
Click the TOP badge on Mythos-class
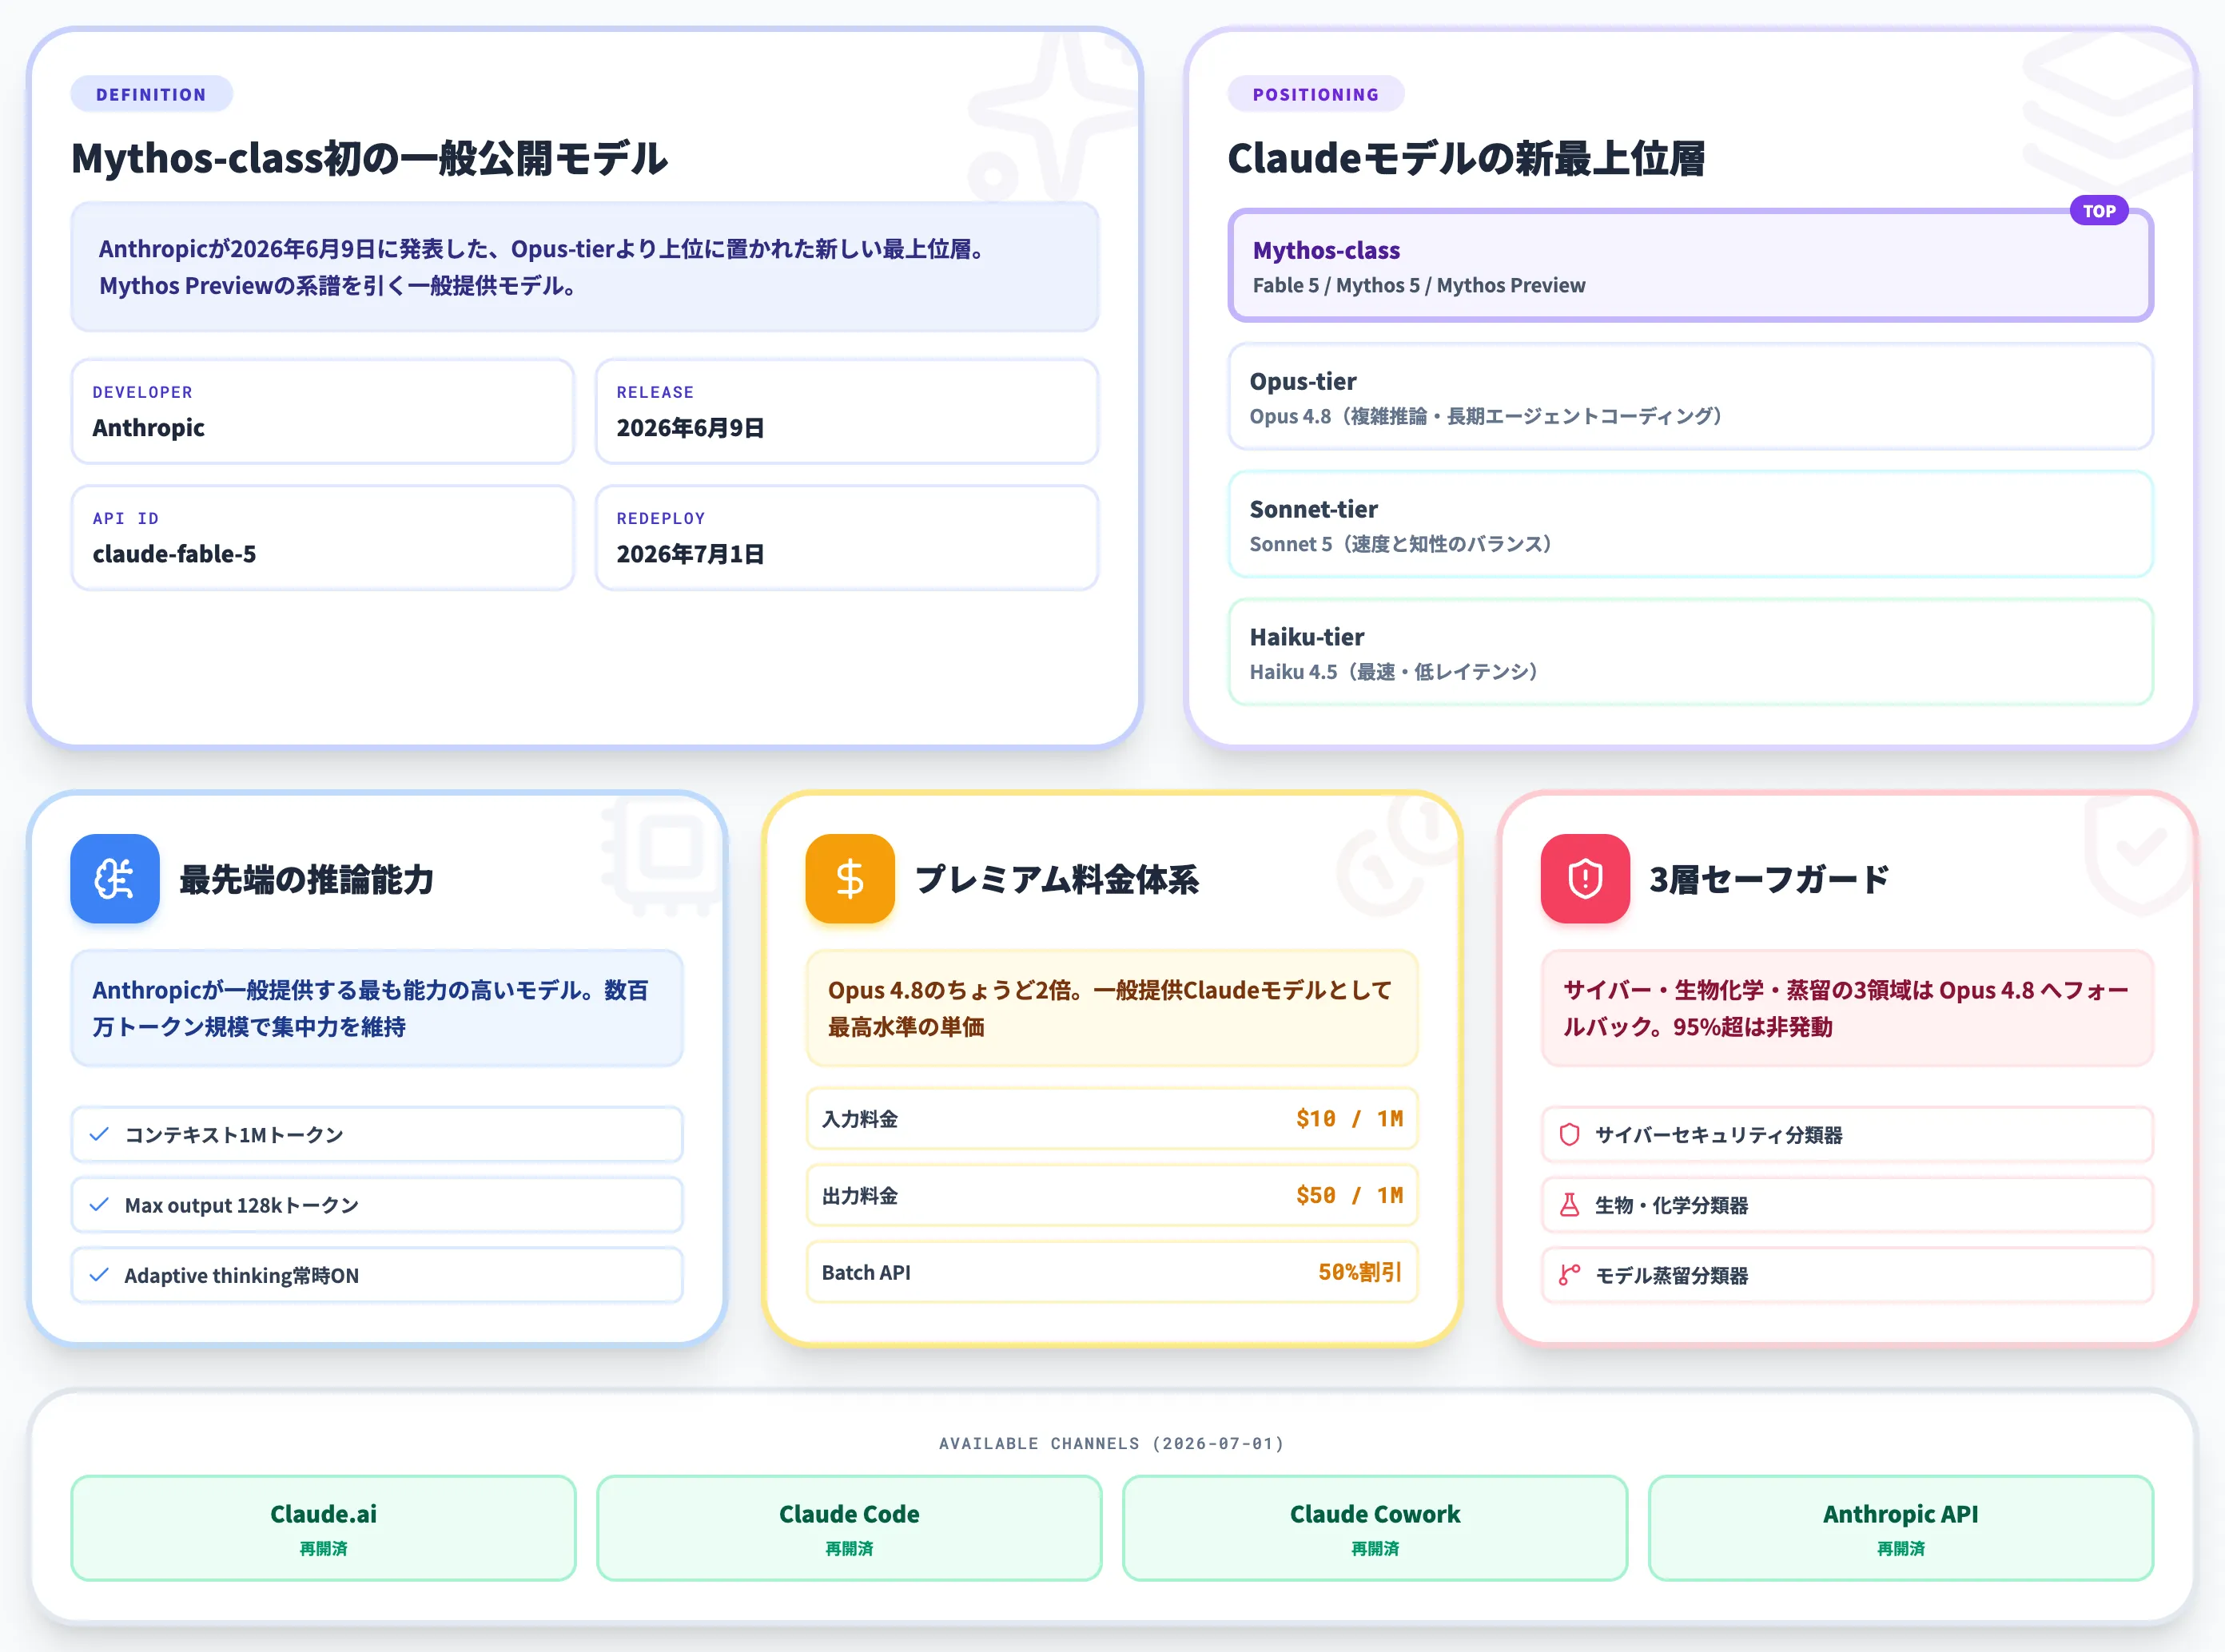tap(2098, 211)
